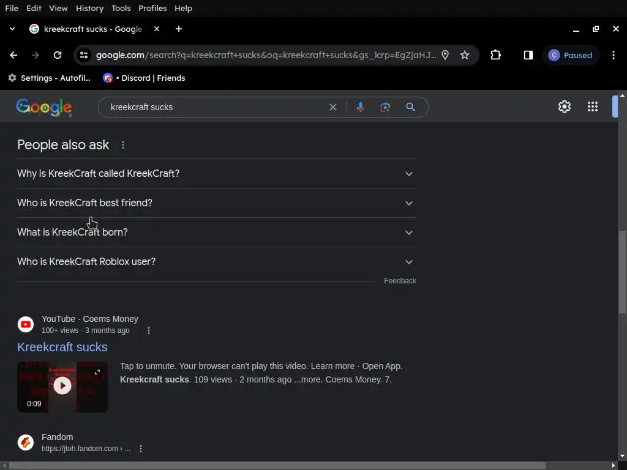Click the horizontal scrollbar thumb

pyautogui.click(x=277, y=466)
